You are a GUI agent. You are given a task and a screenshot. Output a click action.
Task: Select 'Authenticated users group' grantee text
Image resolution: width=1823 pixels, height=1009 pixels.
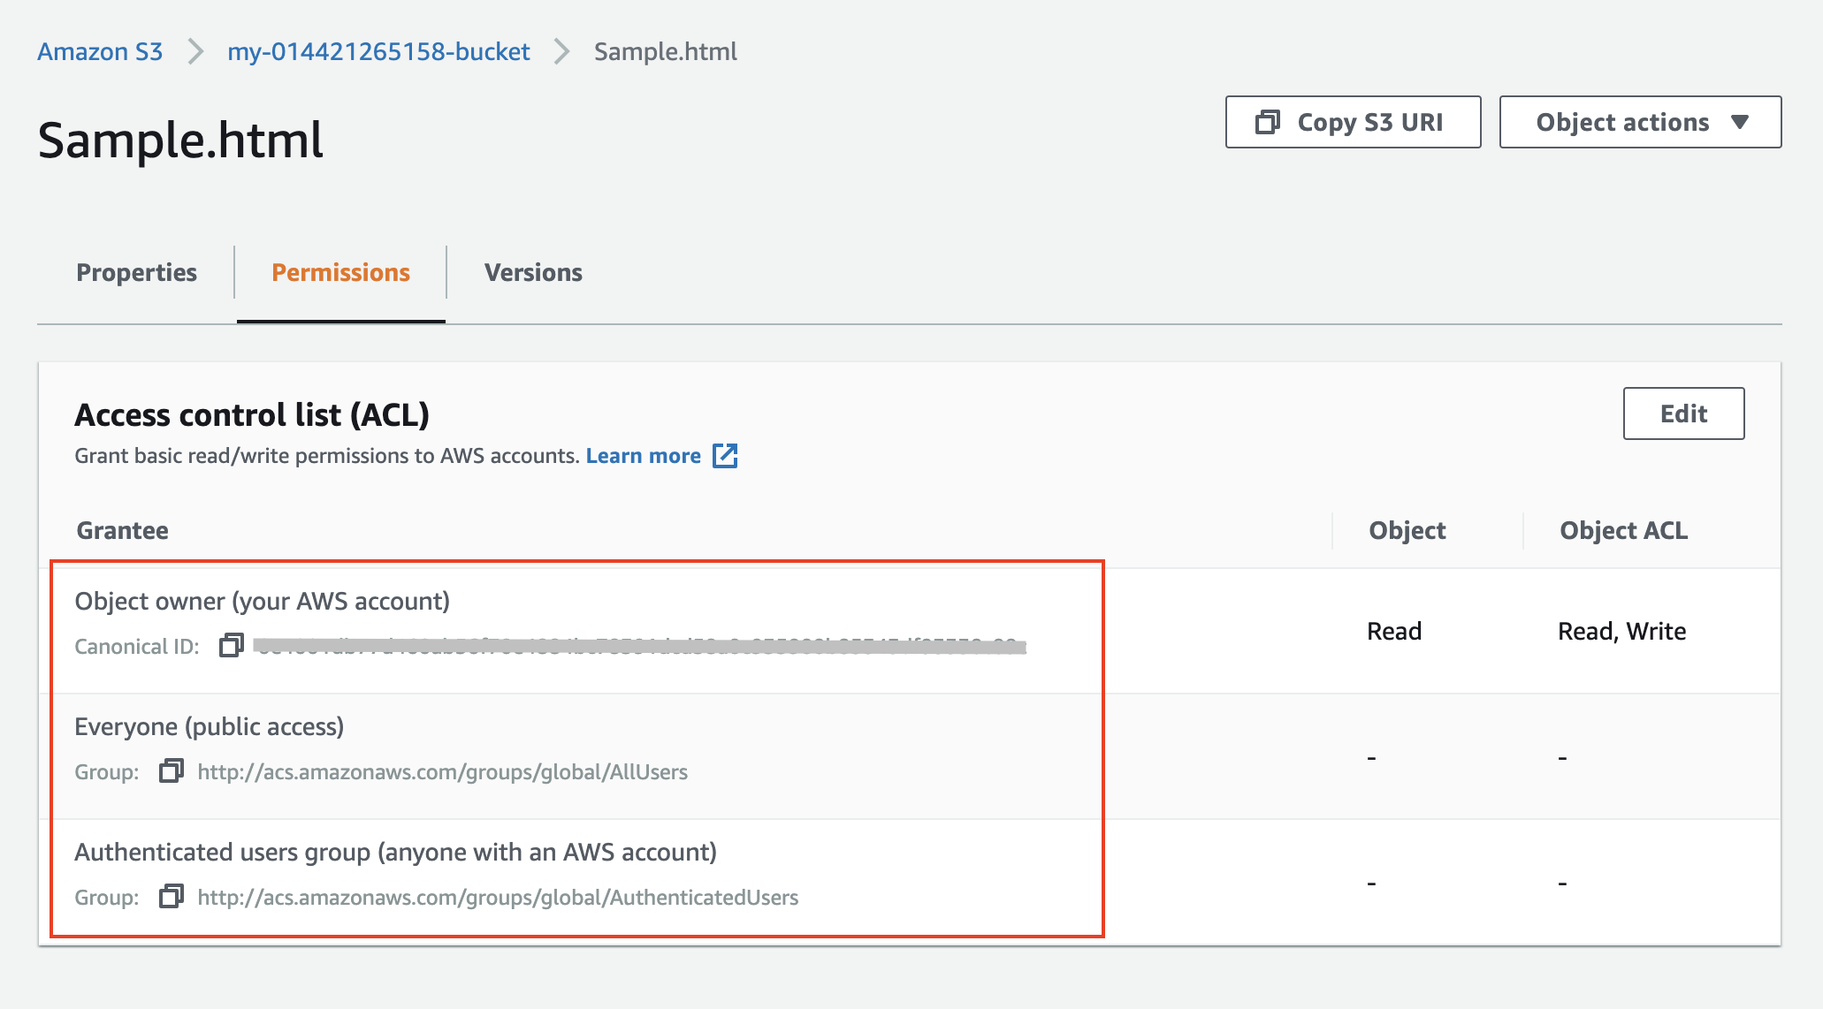pos(395,852)
